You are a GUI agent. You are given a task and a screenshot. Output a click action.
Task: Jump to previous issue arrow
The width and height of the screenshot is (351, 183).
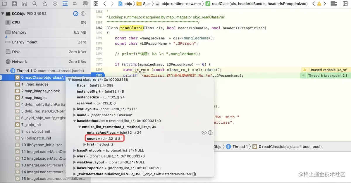tap(314, 4)
